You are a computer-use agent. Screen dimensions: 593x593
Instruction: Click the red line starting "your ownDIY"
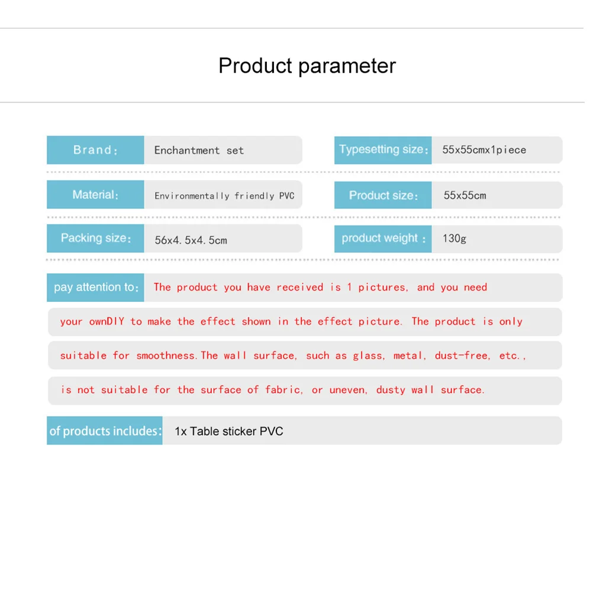pyautogui.click(x=291, y=322)
